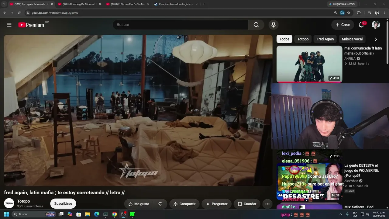The height and width of the screenshot is (219, 389).
Task: Click the mal comunicada video thumbnail
Action: click(309, 64)
